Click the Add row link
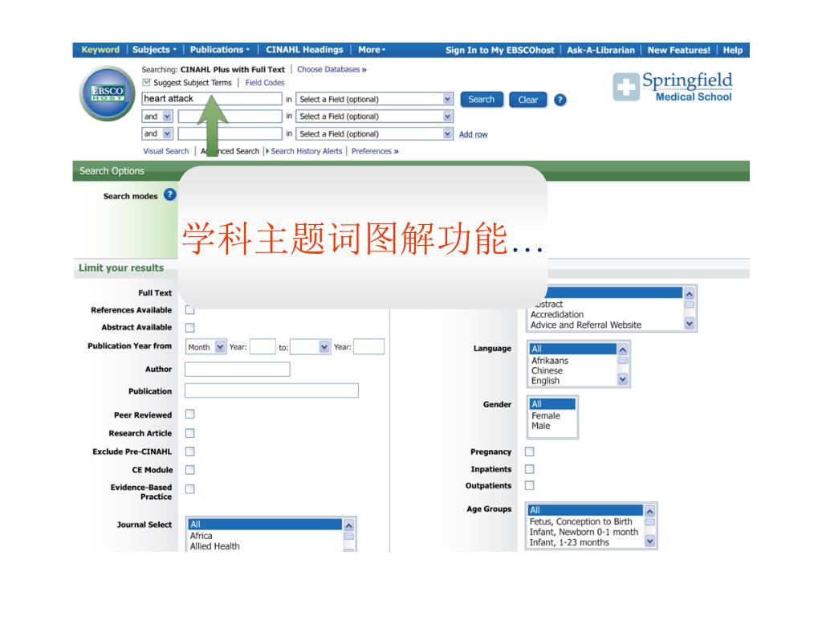This screenshot has height=617, width=822. [x=474, y=134]
